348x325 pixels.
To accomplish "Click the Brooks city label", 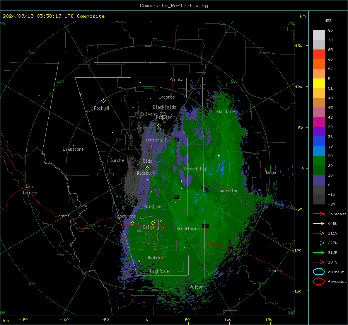I will click(x=275, y=271).
